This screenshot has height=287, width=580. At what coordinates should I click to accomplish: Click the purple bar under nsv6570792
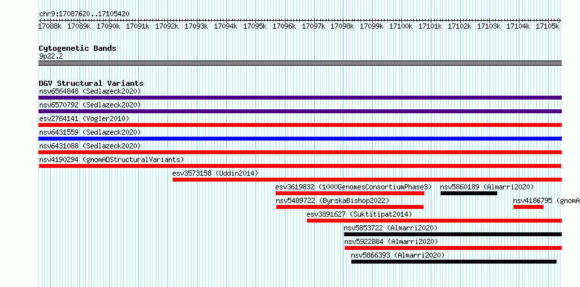tap(300, 111)
